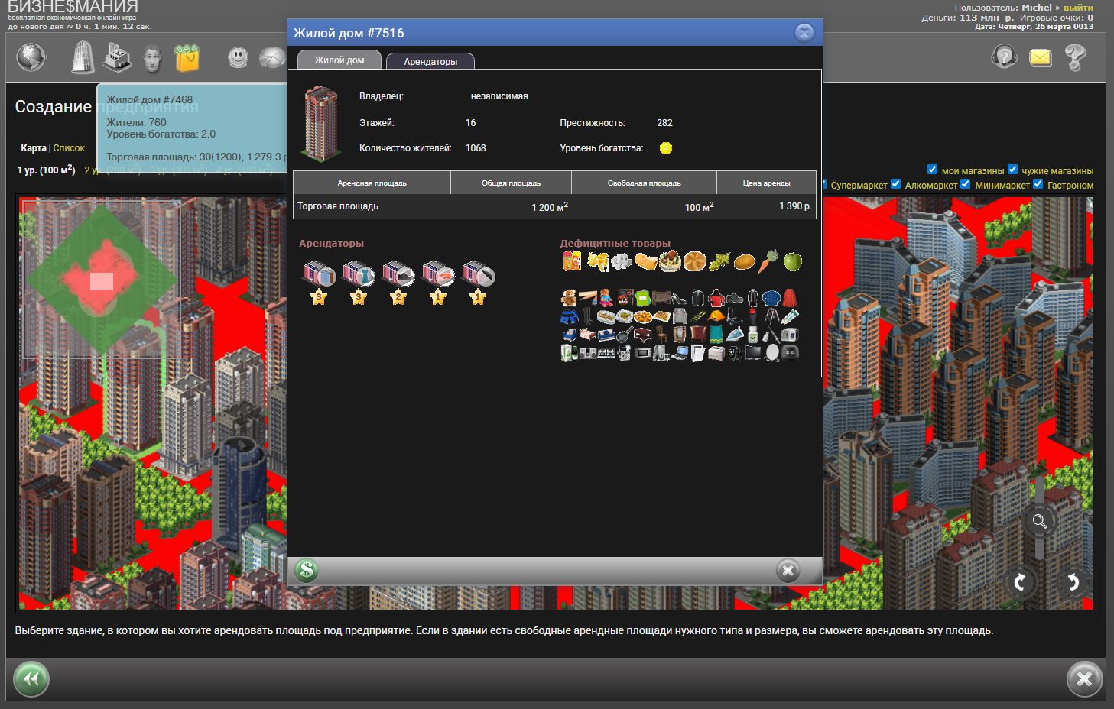Image resolution: width=1114 pixels, height=709 pixels.
Task: Click the headset support icon
Action: pyautogui.click(x=1004, y=57)
